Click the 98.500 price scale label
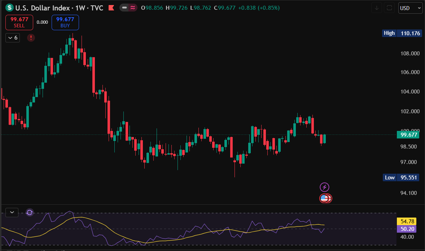This screenshot has height=251, width=425. pyautogui.click(x=408, y=147)
